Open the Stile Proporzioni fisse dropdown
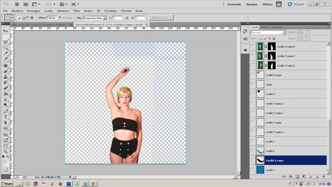The width and height of the screenshot is (332, 187). pos(95,18)
